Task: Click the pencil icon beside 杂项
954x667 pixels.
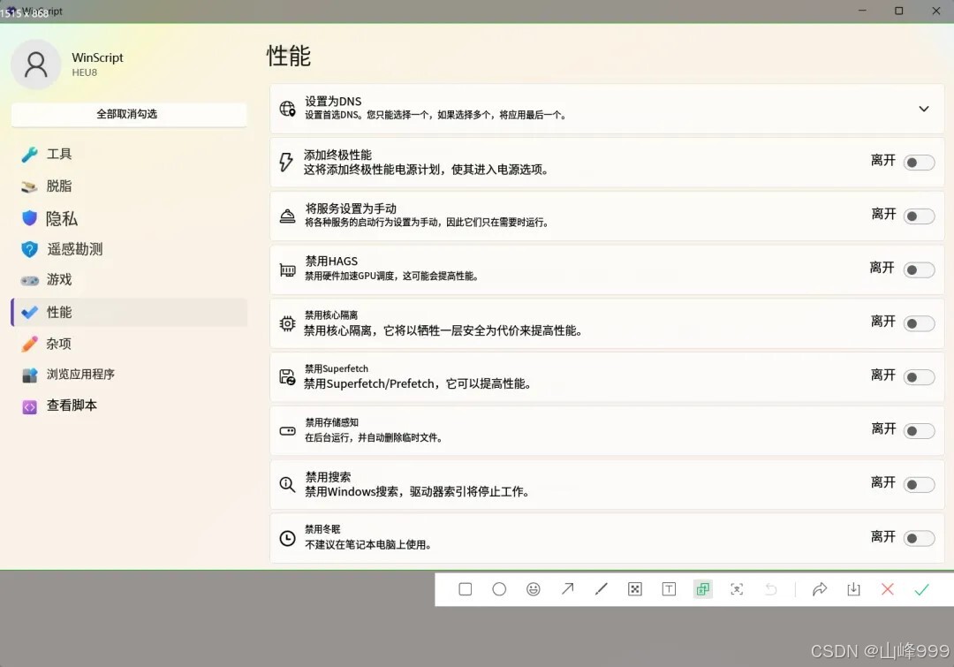Action: point(29,344)
